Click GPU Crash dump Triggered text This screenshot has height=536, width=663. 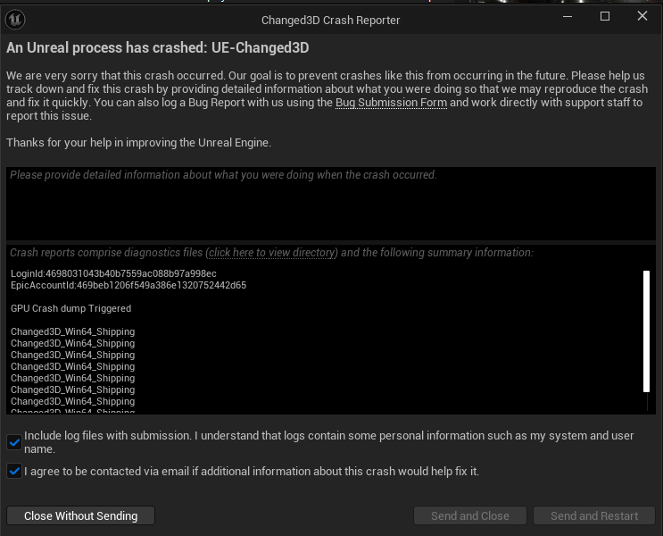pyautogui.click(x=70, y=308)
